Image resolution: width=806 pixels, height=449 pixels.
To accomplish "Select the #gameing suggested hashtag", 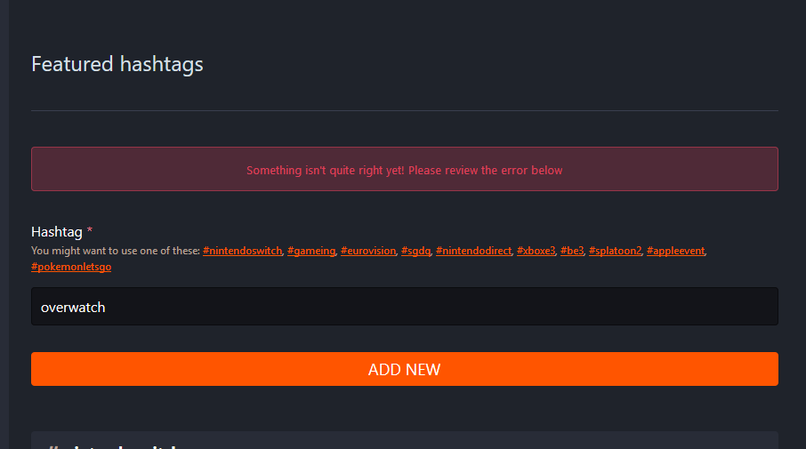I will tap(311, 251).
